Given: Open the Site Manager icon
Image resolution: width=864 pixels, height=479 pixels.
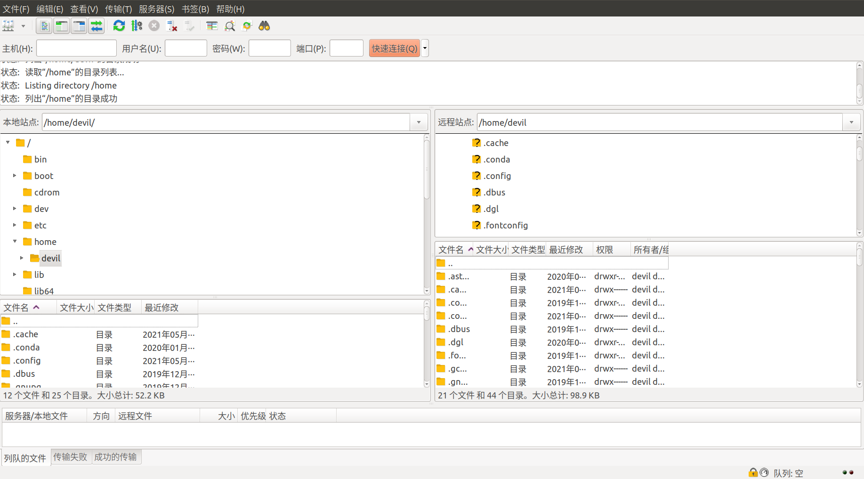Looking at the screenshot, I should [8, 26].
